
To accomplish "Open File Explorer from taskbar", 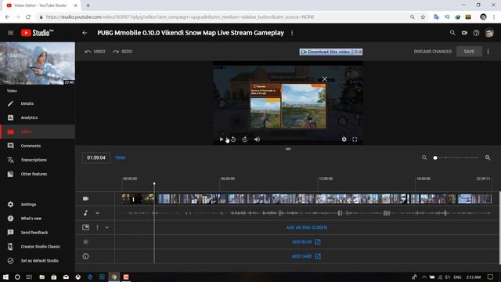I will pyautogui.click(x=41, y=277).
